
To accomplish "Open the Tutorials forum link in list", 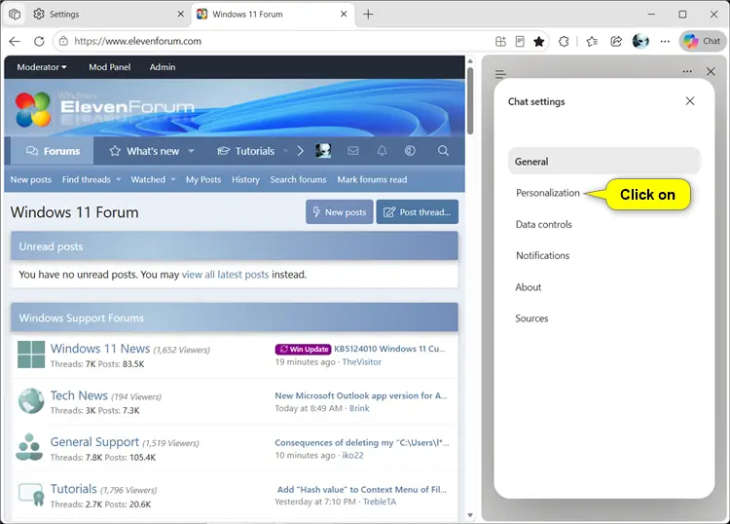I will coord(74,489).
